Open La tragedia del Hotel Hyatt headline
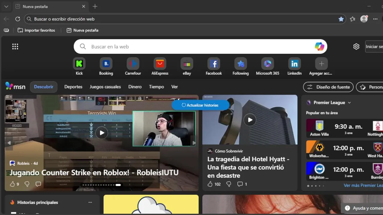The image size is (383, 215). point(248,167)
